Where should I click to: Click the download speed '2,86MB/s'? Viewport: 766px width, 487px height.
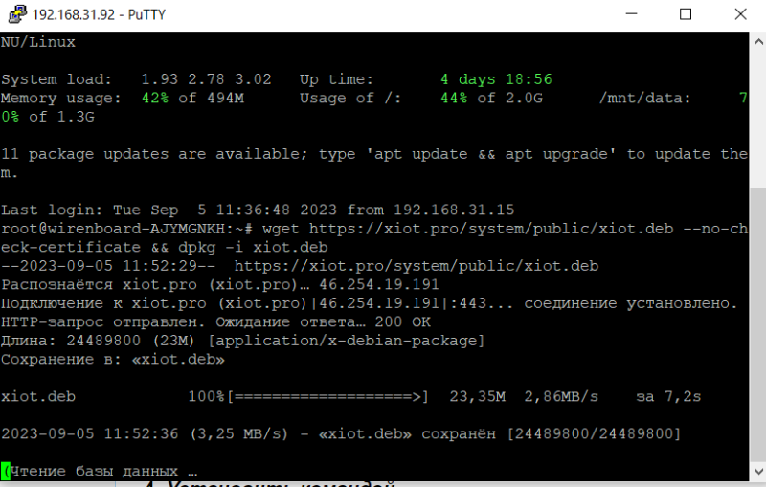pyautogui.click(x=561, y=396)
